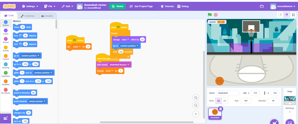Select the My Blocks category
The image size is (298, 124).
(6, 91)
